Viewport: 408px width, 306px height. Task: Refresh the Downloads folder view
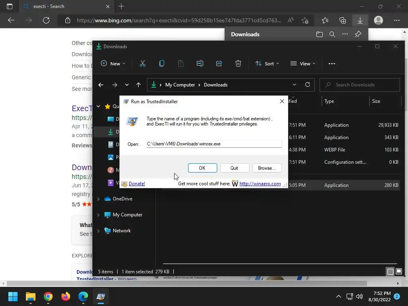tap(308, 85)
